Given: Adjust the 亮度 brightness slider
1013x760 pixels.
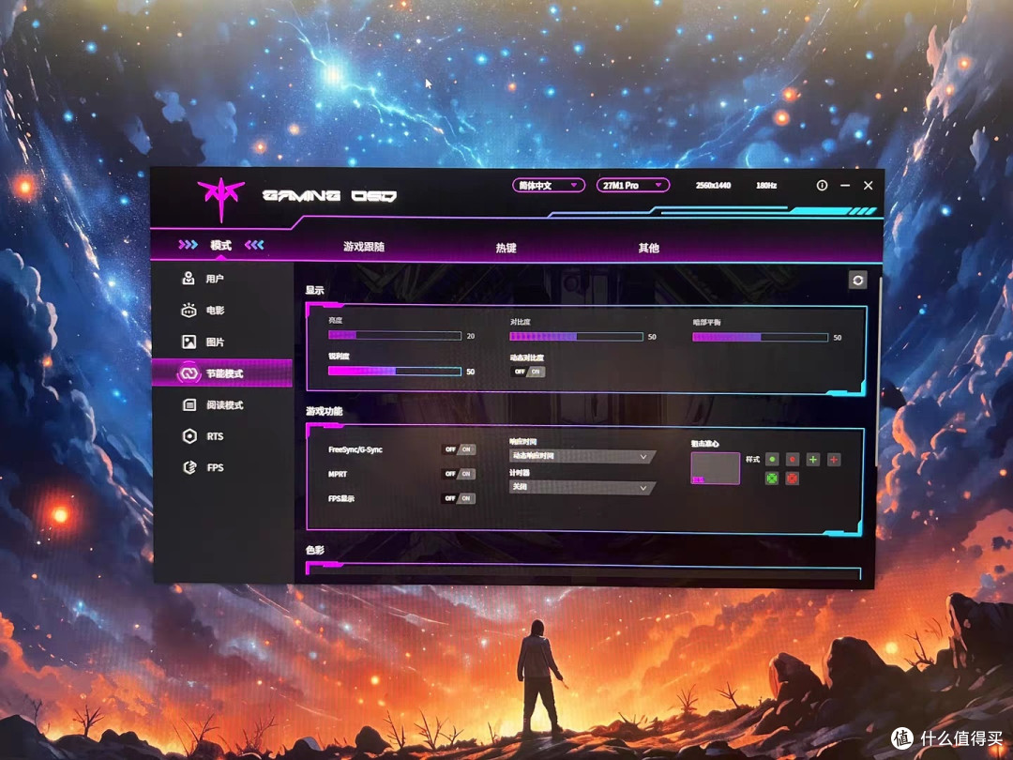Looking at the screenshot, I should pyautogui.click(x=395, y=335).
